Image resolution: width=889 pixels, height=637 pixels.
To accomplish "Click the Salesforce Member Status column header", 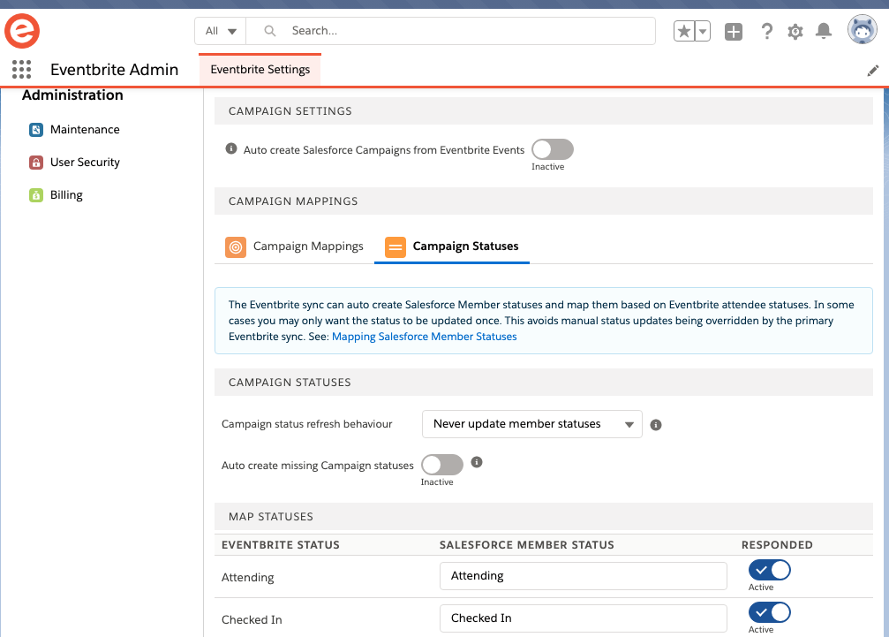I will coord(527,545).
